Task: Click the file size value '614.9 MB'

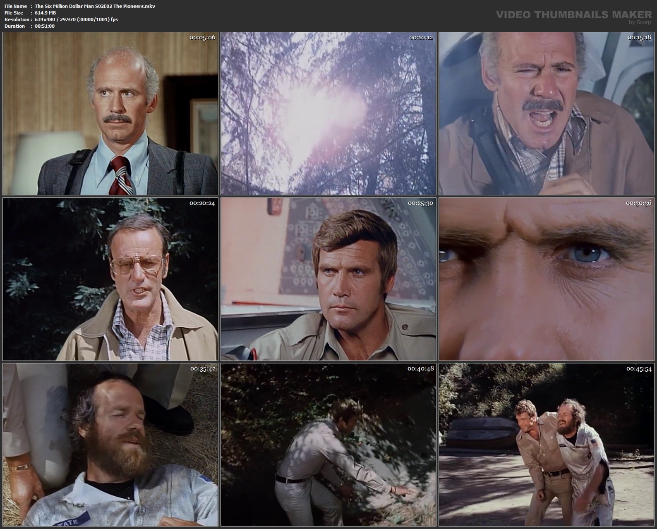Action: pyautogui.click(x=45, y=13)
